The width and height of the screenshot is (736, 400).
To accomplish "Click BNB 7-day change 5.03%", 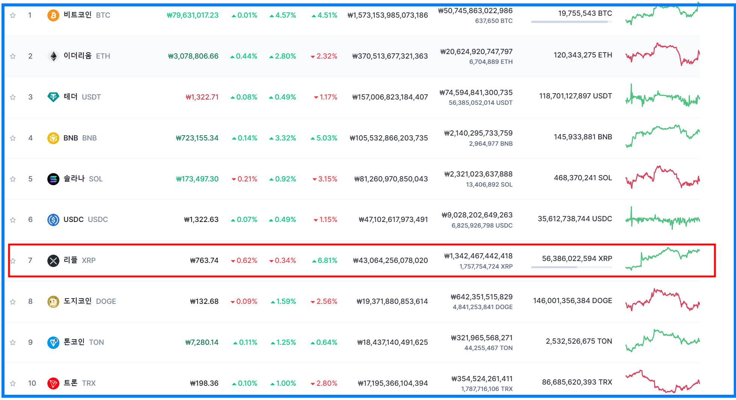I will click(324, 138).
